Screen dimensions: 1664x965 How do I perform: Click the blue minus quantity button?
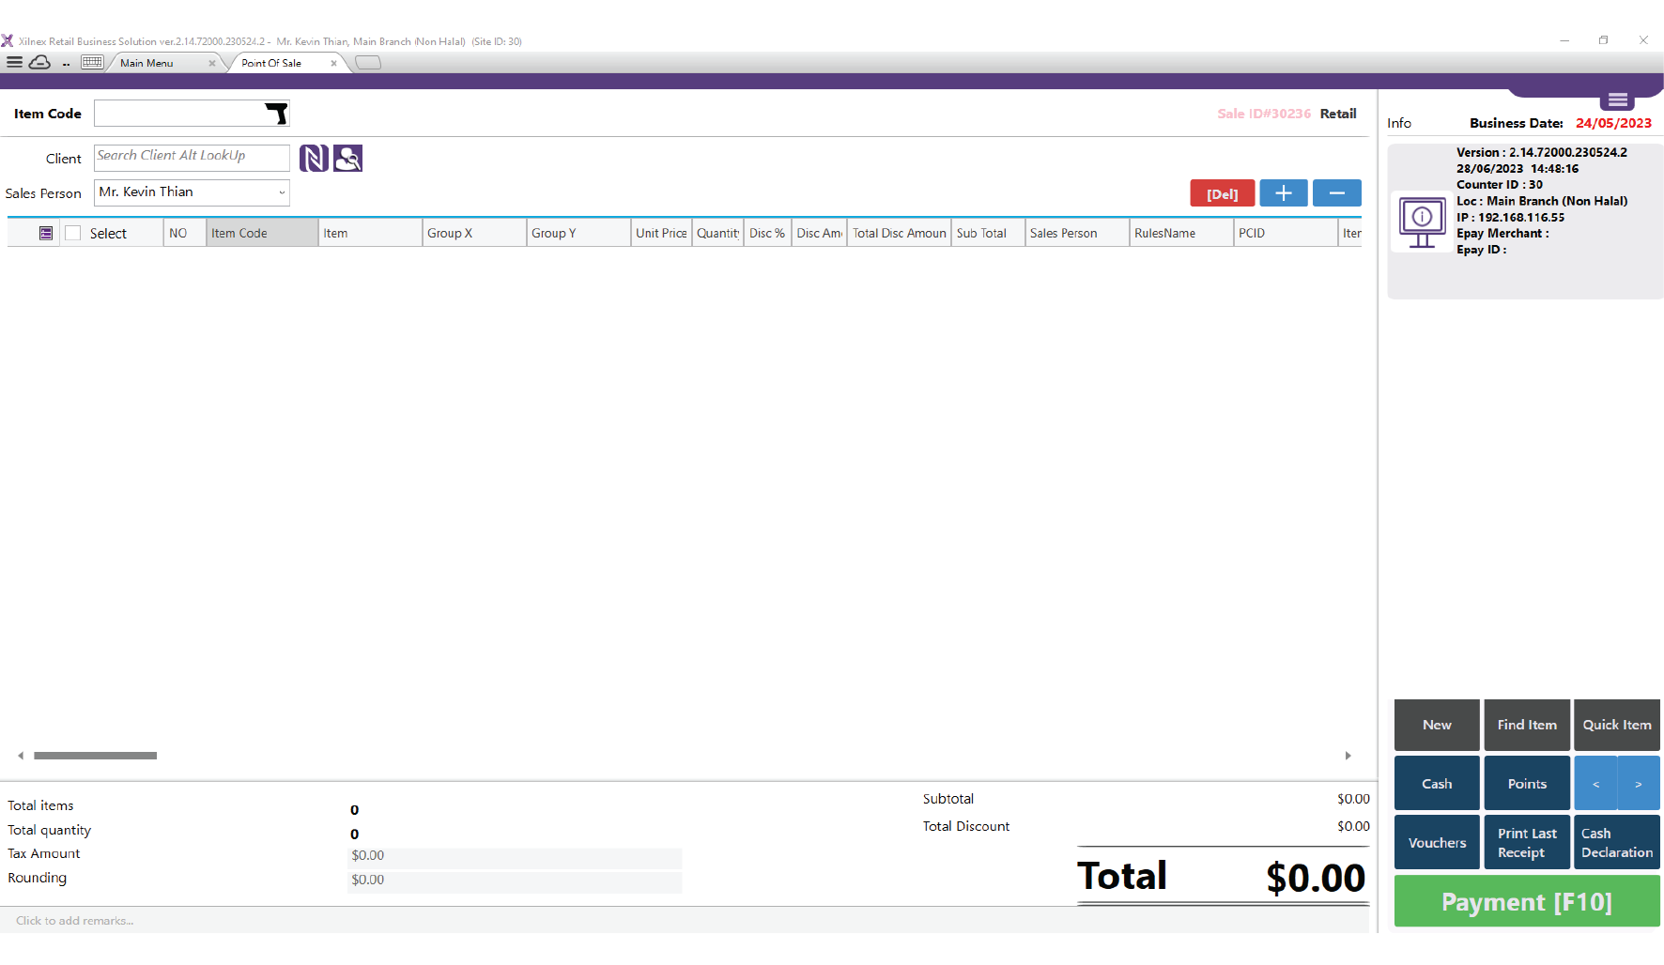pos(1336,193)
